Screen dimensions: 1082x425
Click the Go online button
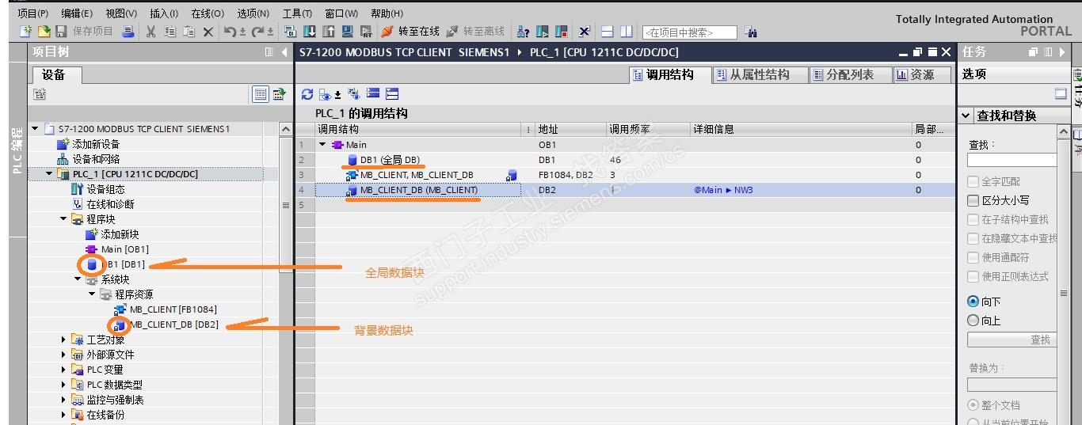click(x=410, y=32)
